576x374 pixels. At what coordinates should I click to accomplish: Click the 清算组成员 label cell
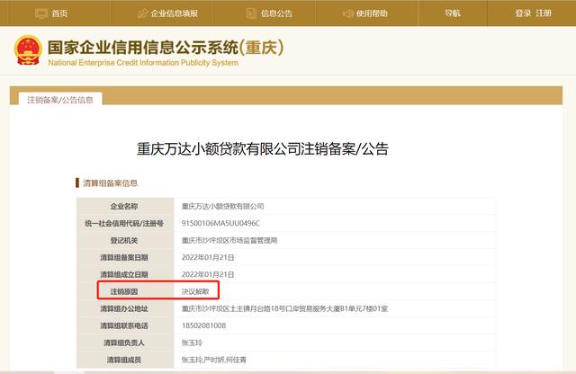coord(125,360)
